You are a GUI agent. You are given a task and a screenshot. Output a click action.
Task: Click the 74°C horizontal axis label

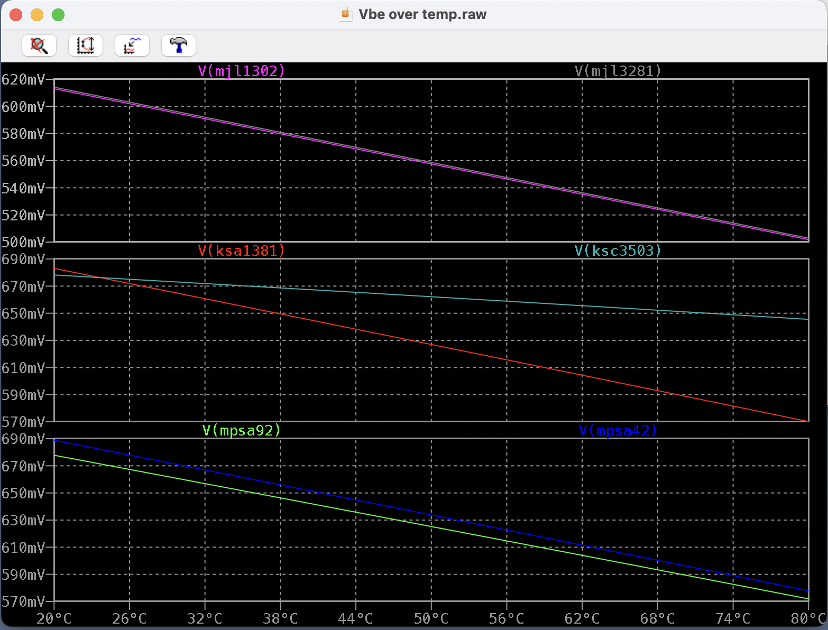coord(733,618)
